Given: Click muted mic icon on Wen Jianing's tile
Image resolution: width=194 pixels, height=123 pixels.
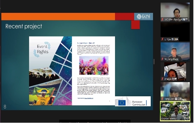Looking at the screenshot, I should [163, 19].
